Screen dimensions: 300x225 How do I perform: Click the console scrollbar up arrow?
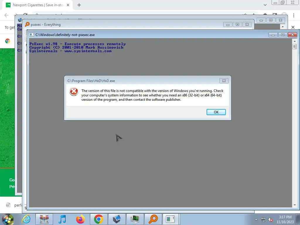(x=295, y=41)
